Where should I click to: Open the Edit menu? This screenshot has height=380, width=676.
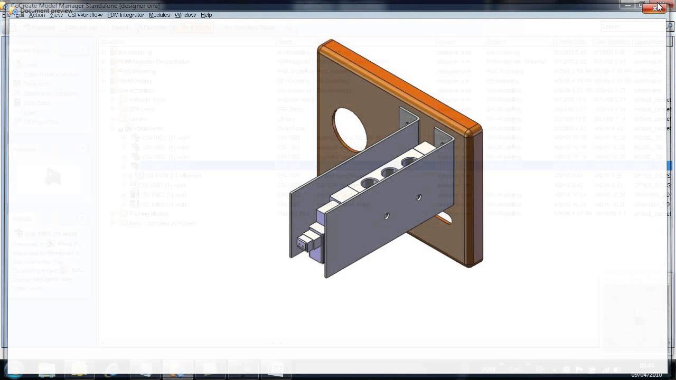tap(20, 15)
